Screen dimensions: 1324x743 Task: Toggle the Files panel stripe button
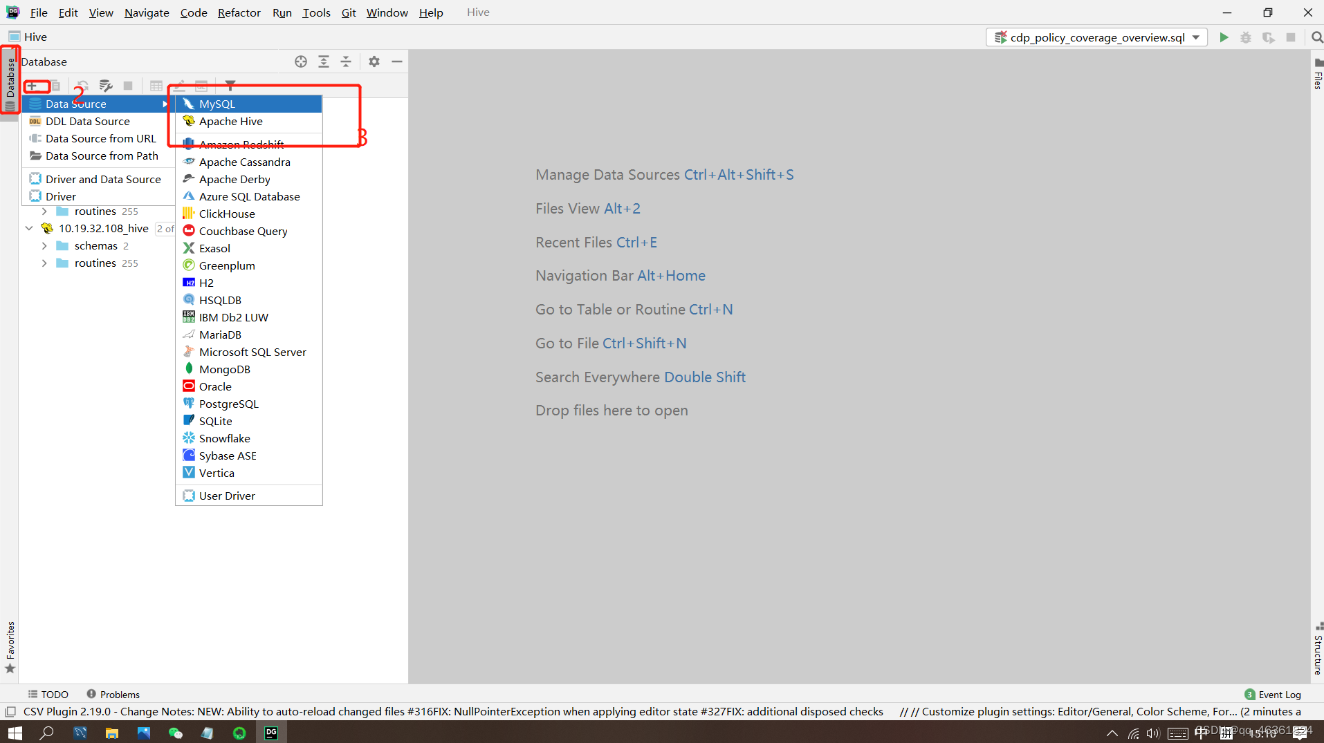(1318, 79)
